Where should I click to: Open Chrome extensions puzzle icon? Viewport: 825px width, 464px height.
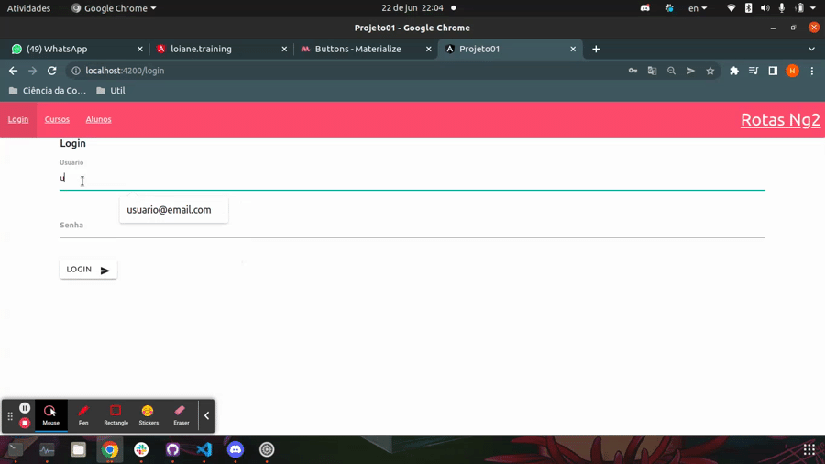pyautogui.click(x=733, y=71)
